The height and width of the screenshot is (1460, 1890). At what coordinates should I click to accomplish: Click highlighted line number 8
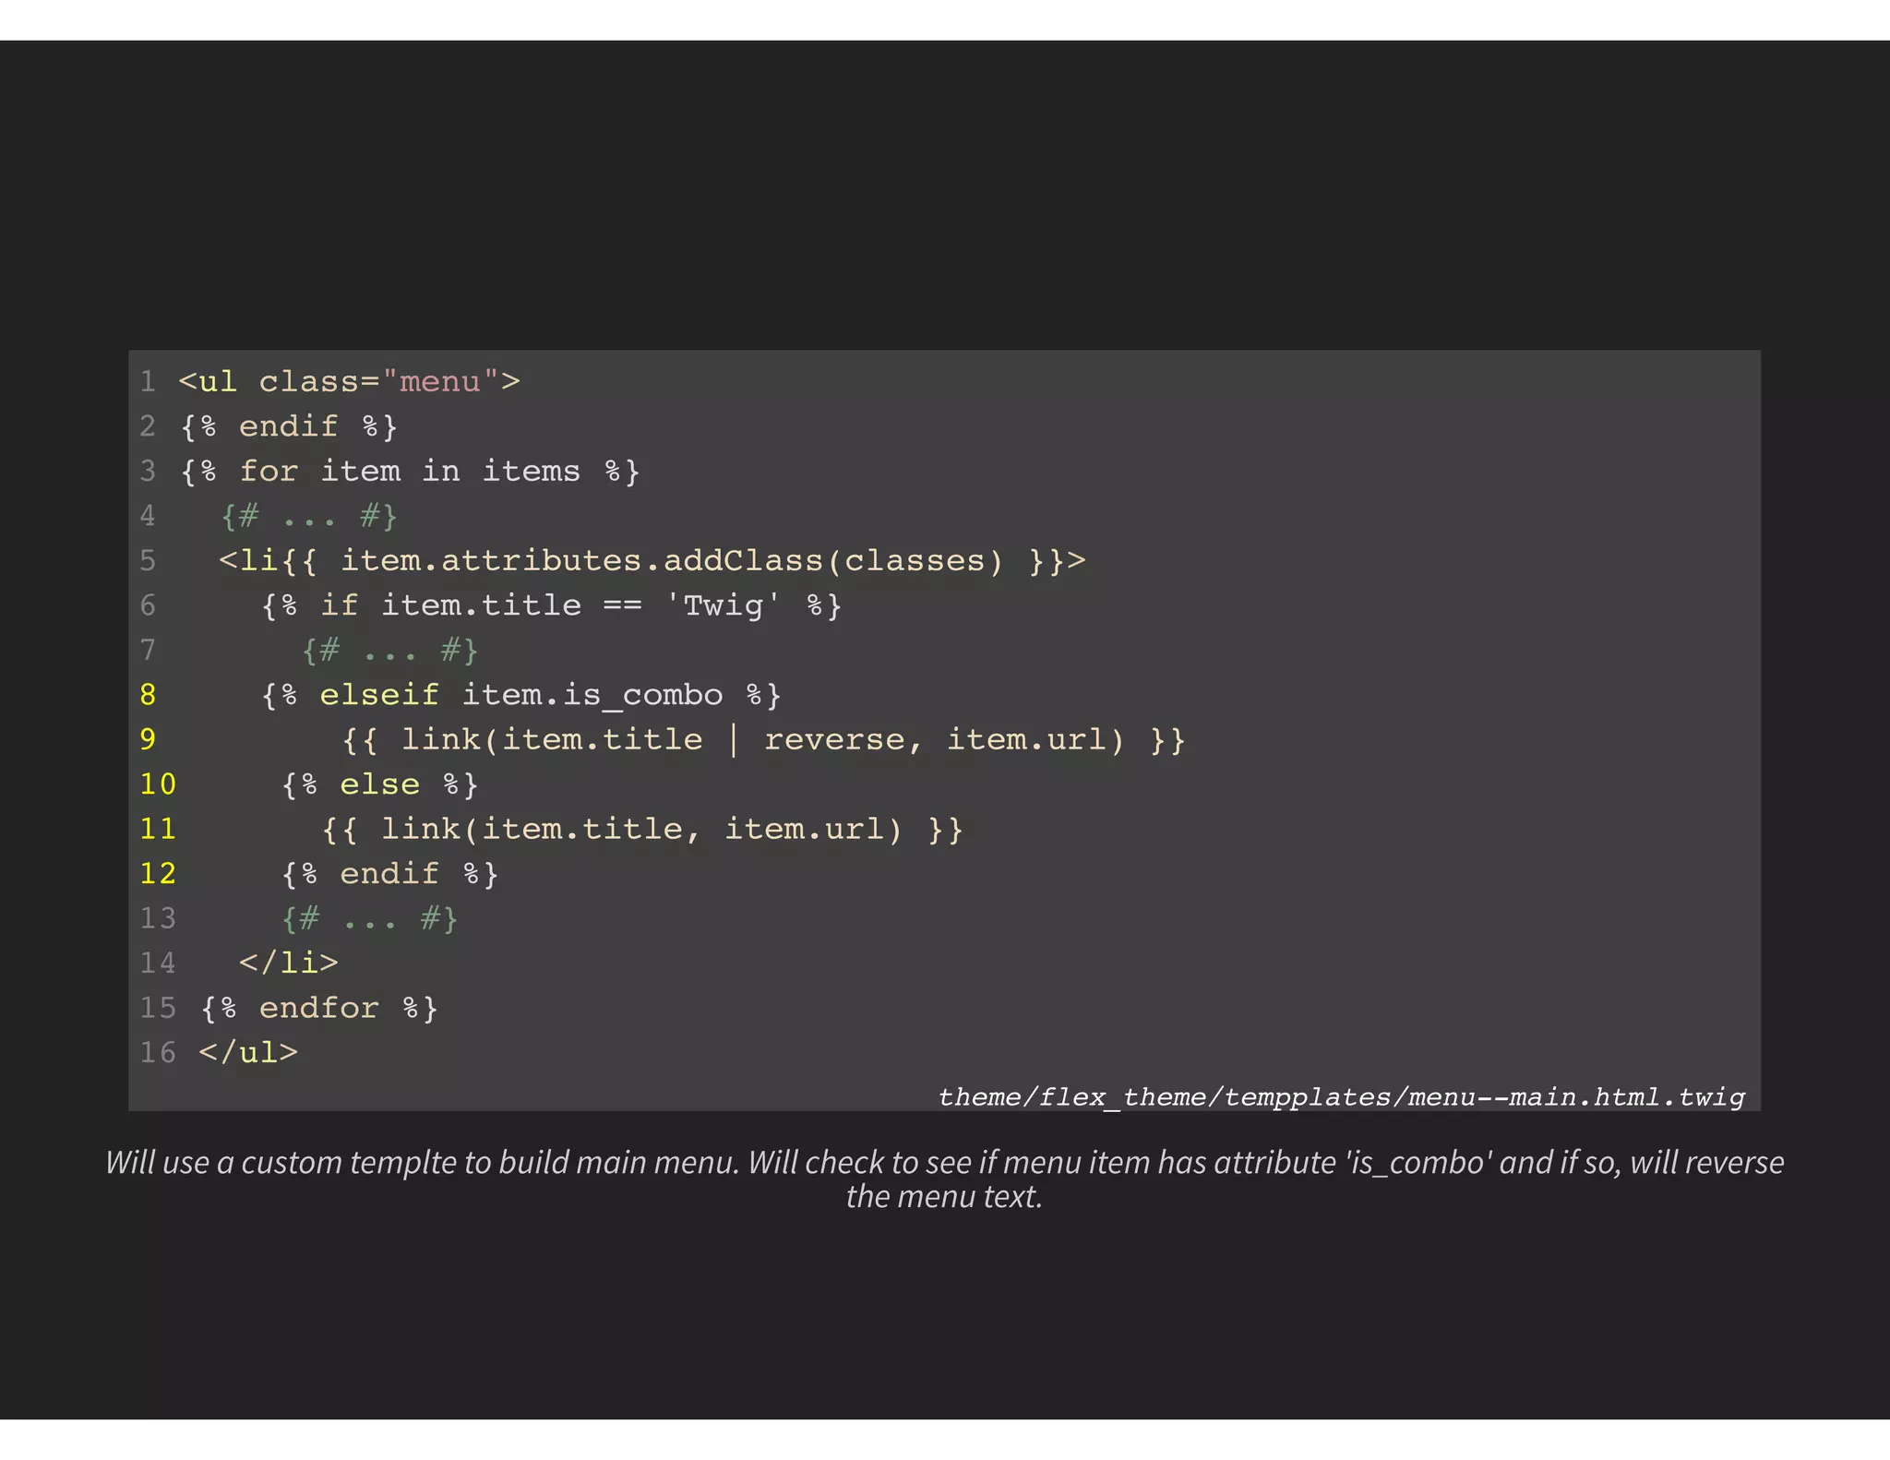(x=148, y=694)
